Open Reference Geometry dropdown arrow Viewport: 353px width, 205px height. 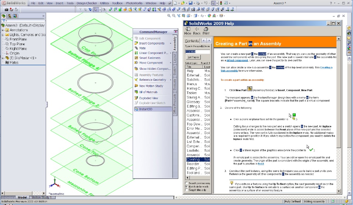pos(170,80)
